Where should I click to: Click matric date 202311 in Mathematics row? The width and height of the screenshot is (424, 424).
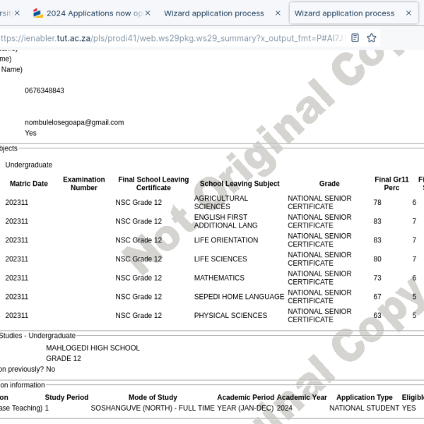[x=16, y=278]
